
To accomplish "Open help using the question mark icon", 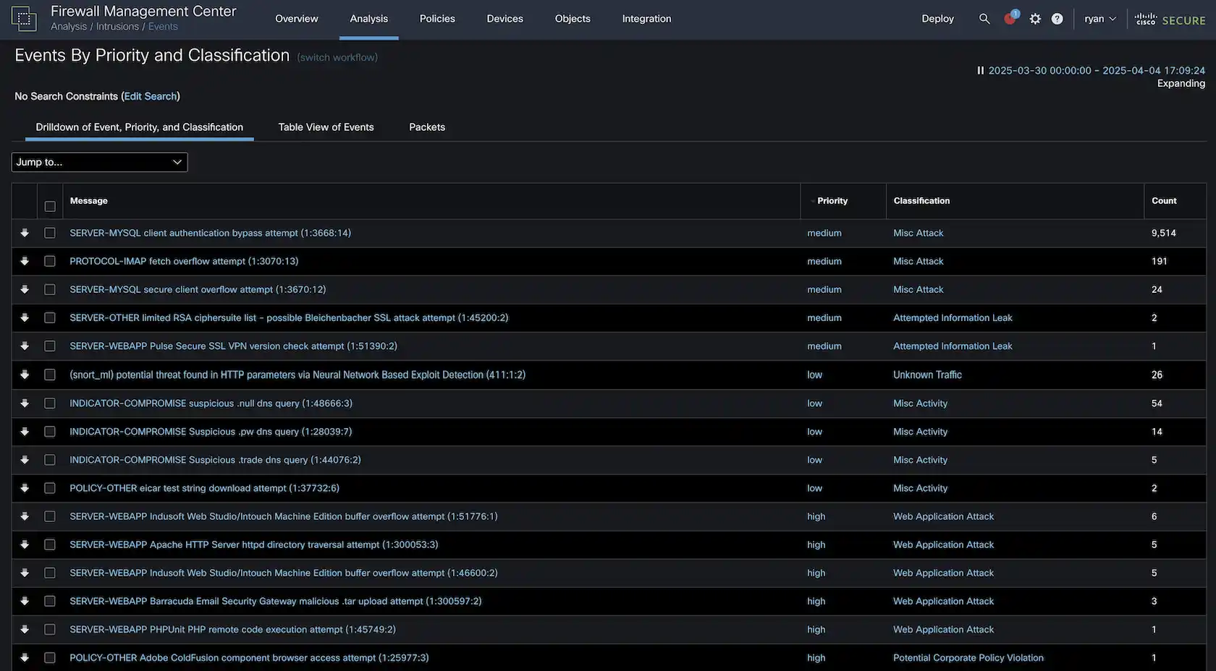I will pyautogui.click(x=1057, y=19).
